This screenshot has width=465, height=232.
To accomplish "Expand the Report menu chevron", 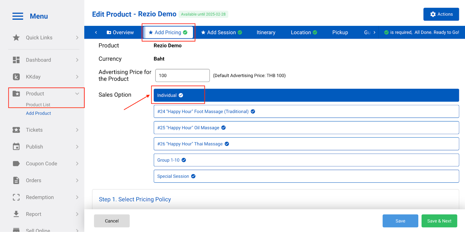I will (77, 214).
